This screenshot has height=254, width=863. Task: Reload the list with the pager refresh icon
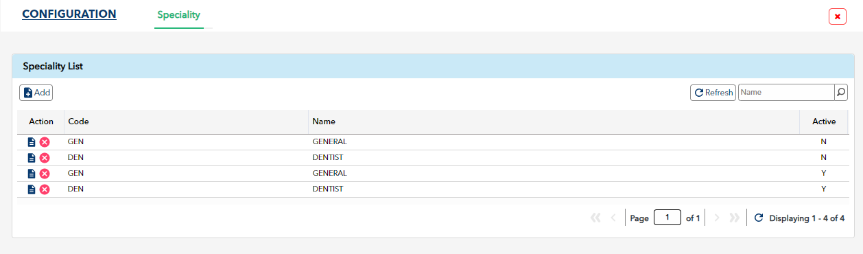(x=758, y=218)
